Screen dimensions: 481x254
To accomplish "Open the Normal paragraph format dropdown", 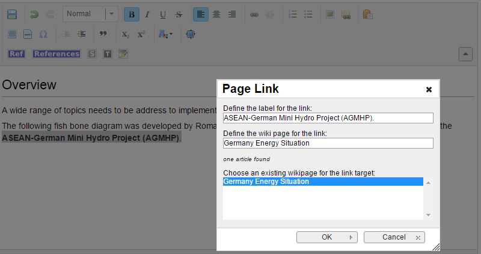I will click(x=90, y=14).
